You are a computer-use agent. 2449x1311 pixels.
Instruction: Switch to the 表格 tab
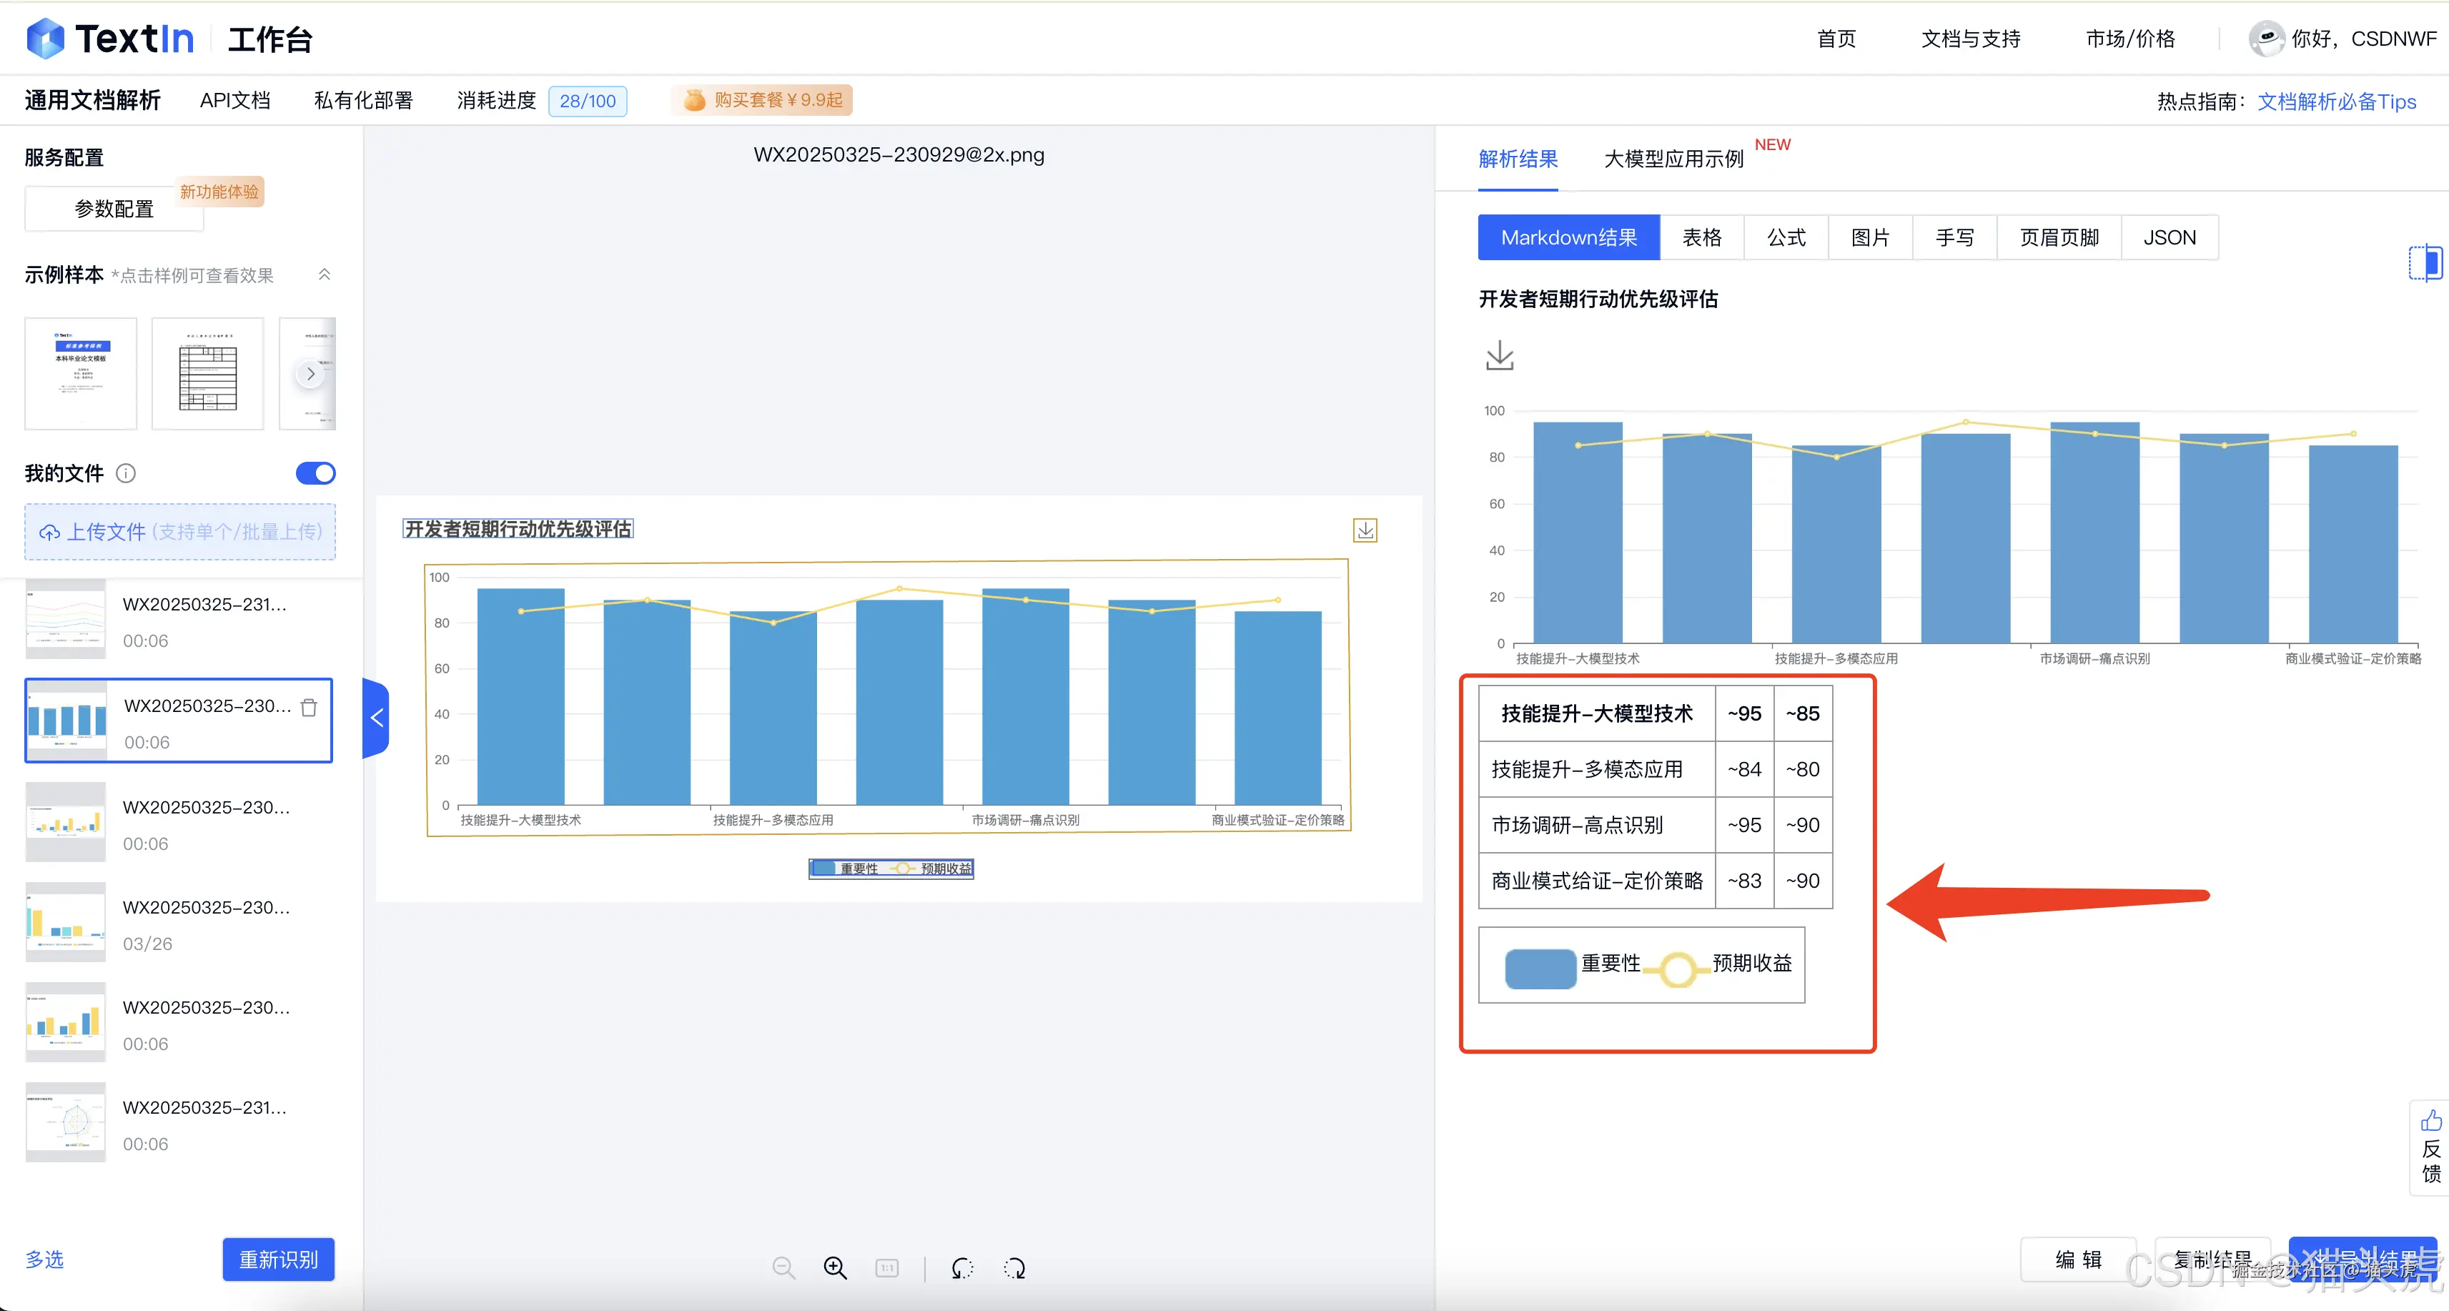tap(1702, 237)
